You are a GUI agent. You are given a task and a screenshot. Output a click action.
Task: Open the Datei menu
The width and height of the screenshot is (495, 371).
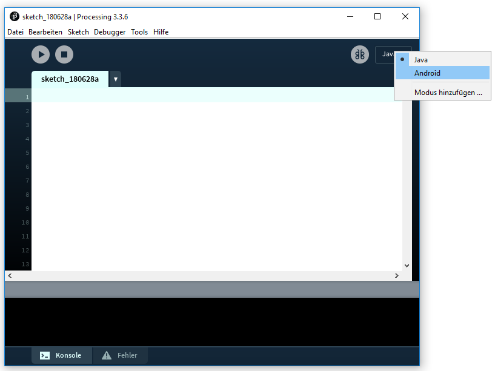(16, 32)
